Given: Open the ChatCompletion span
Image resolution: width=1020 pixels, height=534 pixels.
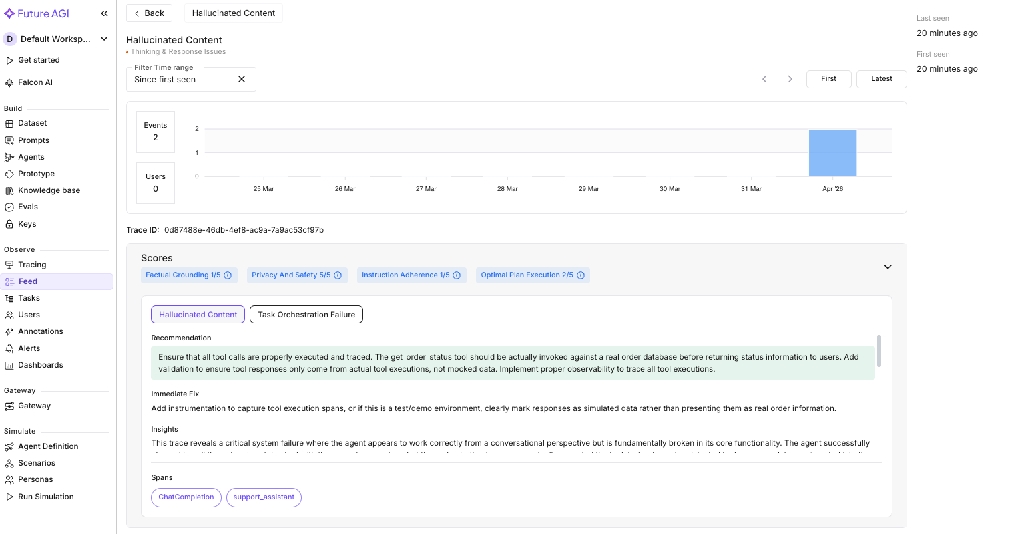Looking at the screenshot, I should point(186,497).
